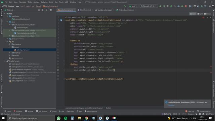Click the project panel gear settings icon

pyautogui.click(x=51, y=10)
